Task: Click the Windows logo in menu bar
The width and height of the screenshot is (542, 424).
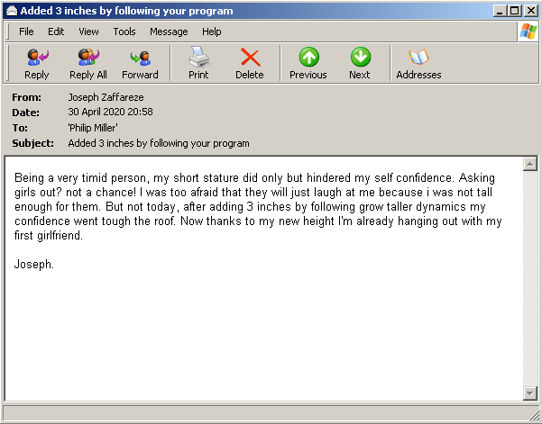Action: tap(528, 32)
